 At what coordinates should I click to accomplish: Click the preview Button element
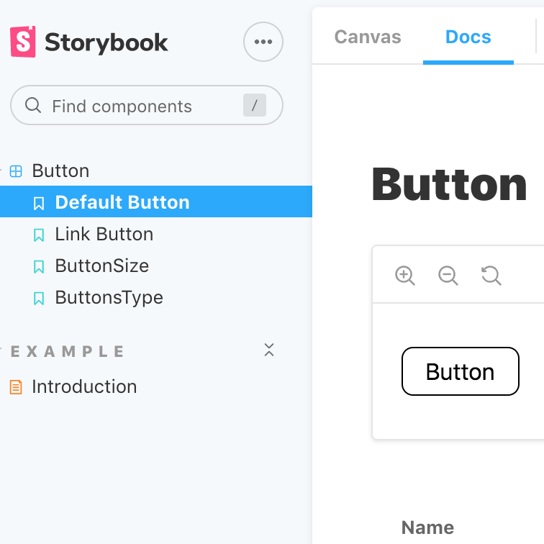click(461, 371)
